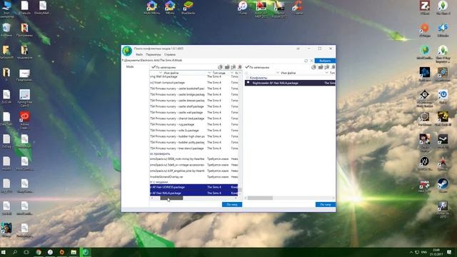Screen dimensions: 457x257
Task: Open Windows search from the taskbar
Action: pyautogui.click(x=15, y=252)
